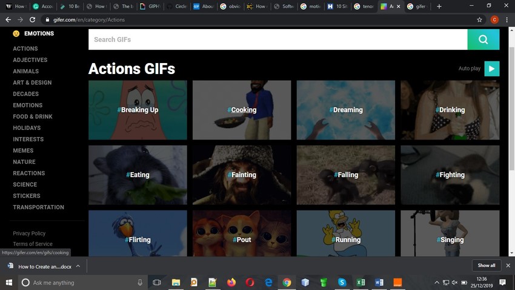This screenshot has height=290, width=515.
Task: Open the #Drinking GIF thumbnail
Action: point(450,110)
